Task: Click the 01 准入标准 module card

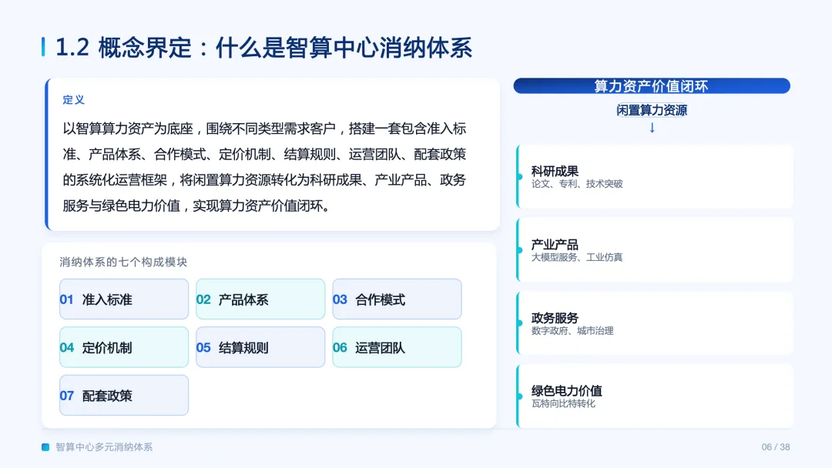Action: tap(123, 299)
